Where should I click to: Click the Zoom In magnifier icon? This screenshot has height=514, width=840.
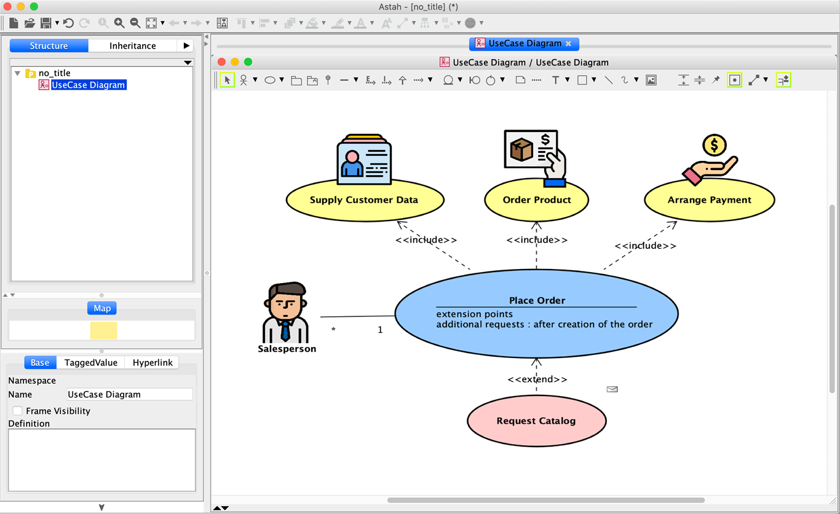119,23
